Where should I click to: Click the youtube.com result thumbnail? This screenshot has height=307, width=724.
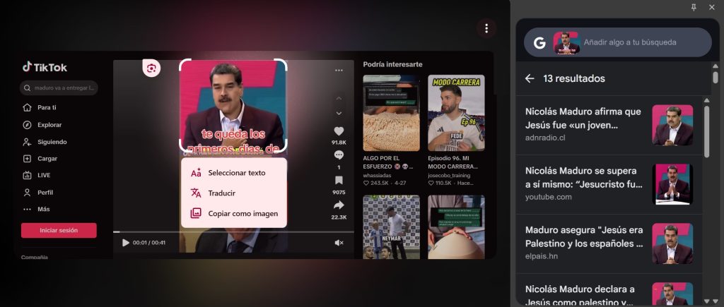(x=672, y=184)
